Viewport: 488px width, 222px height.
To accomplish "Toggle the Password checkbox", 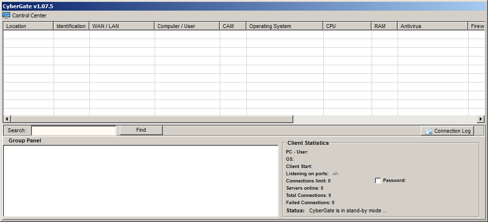I will (378, 180).
